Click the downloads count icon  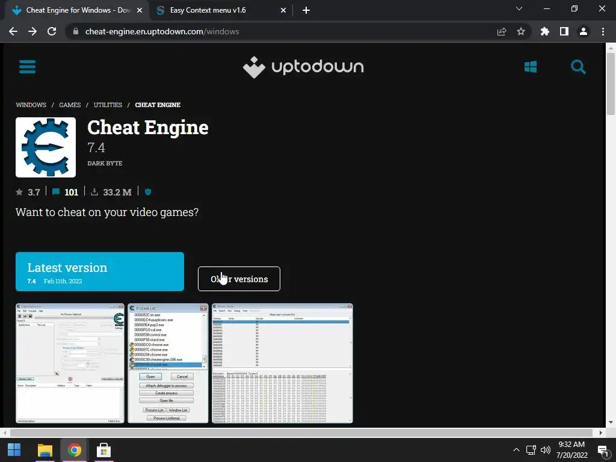(x=94, y=192)
